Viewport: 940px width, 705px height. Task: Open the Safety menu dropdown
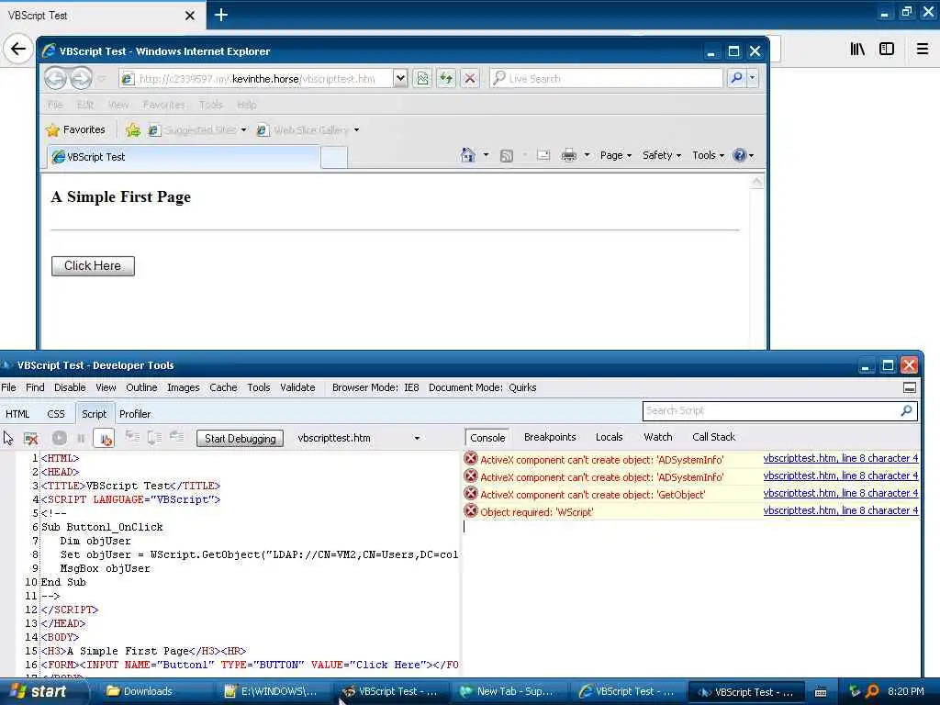pos(661,155)
